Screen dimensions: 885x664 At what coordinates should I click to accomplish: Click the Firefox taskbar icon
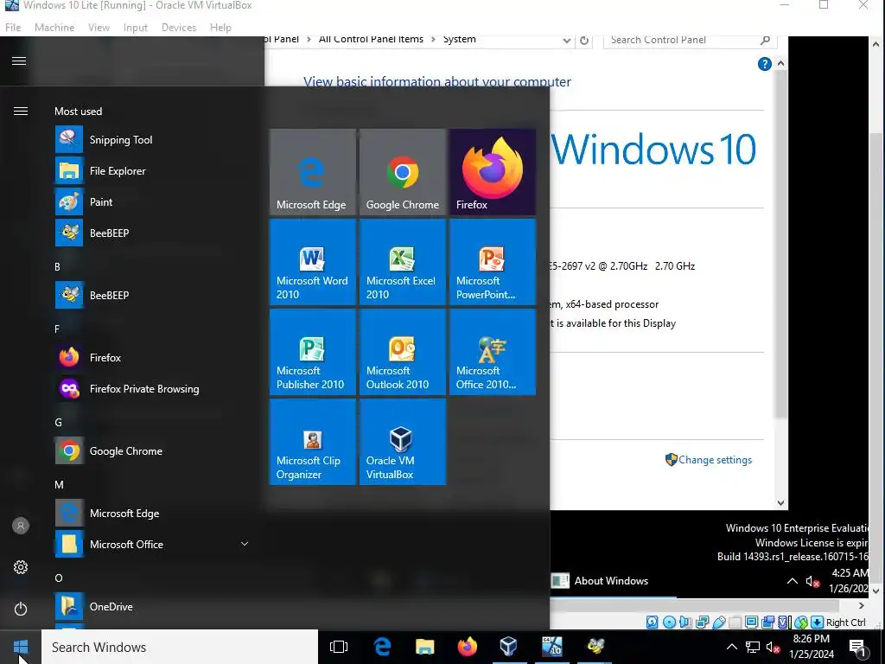[x=467, y=647]
